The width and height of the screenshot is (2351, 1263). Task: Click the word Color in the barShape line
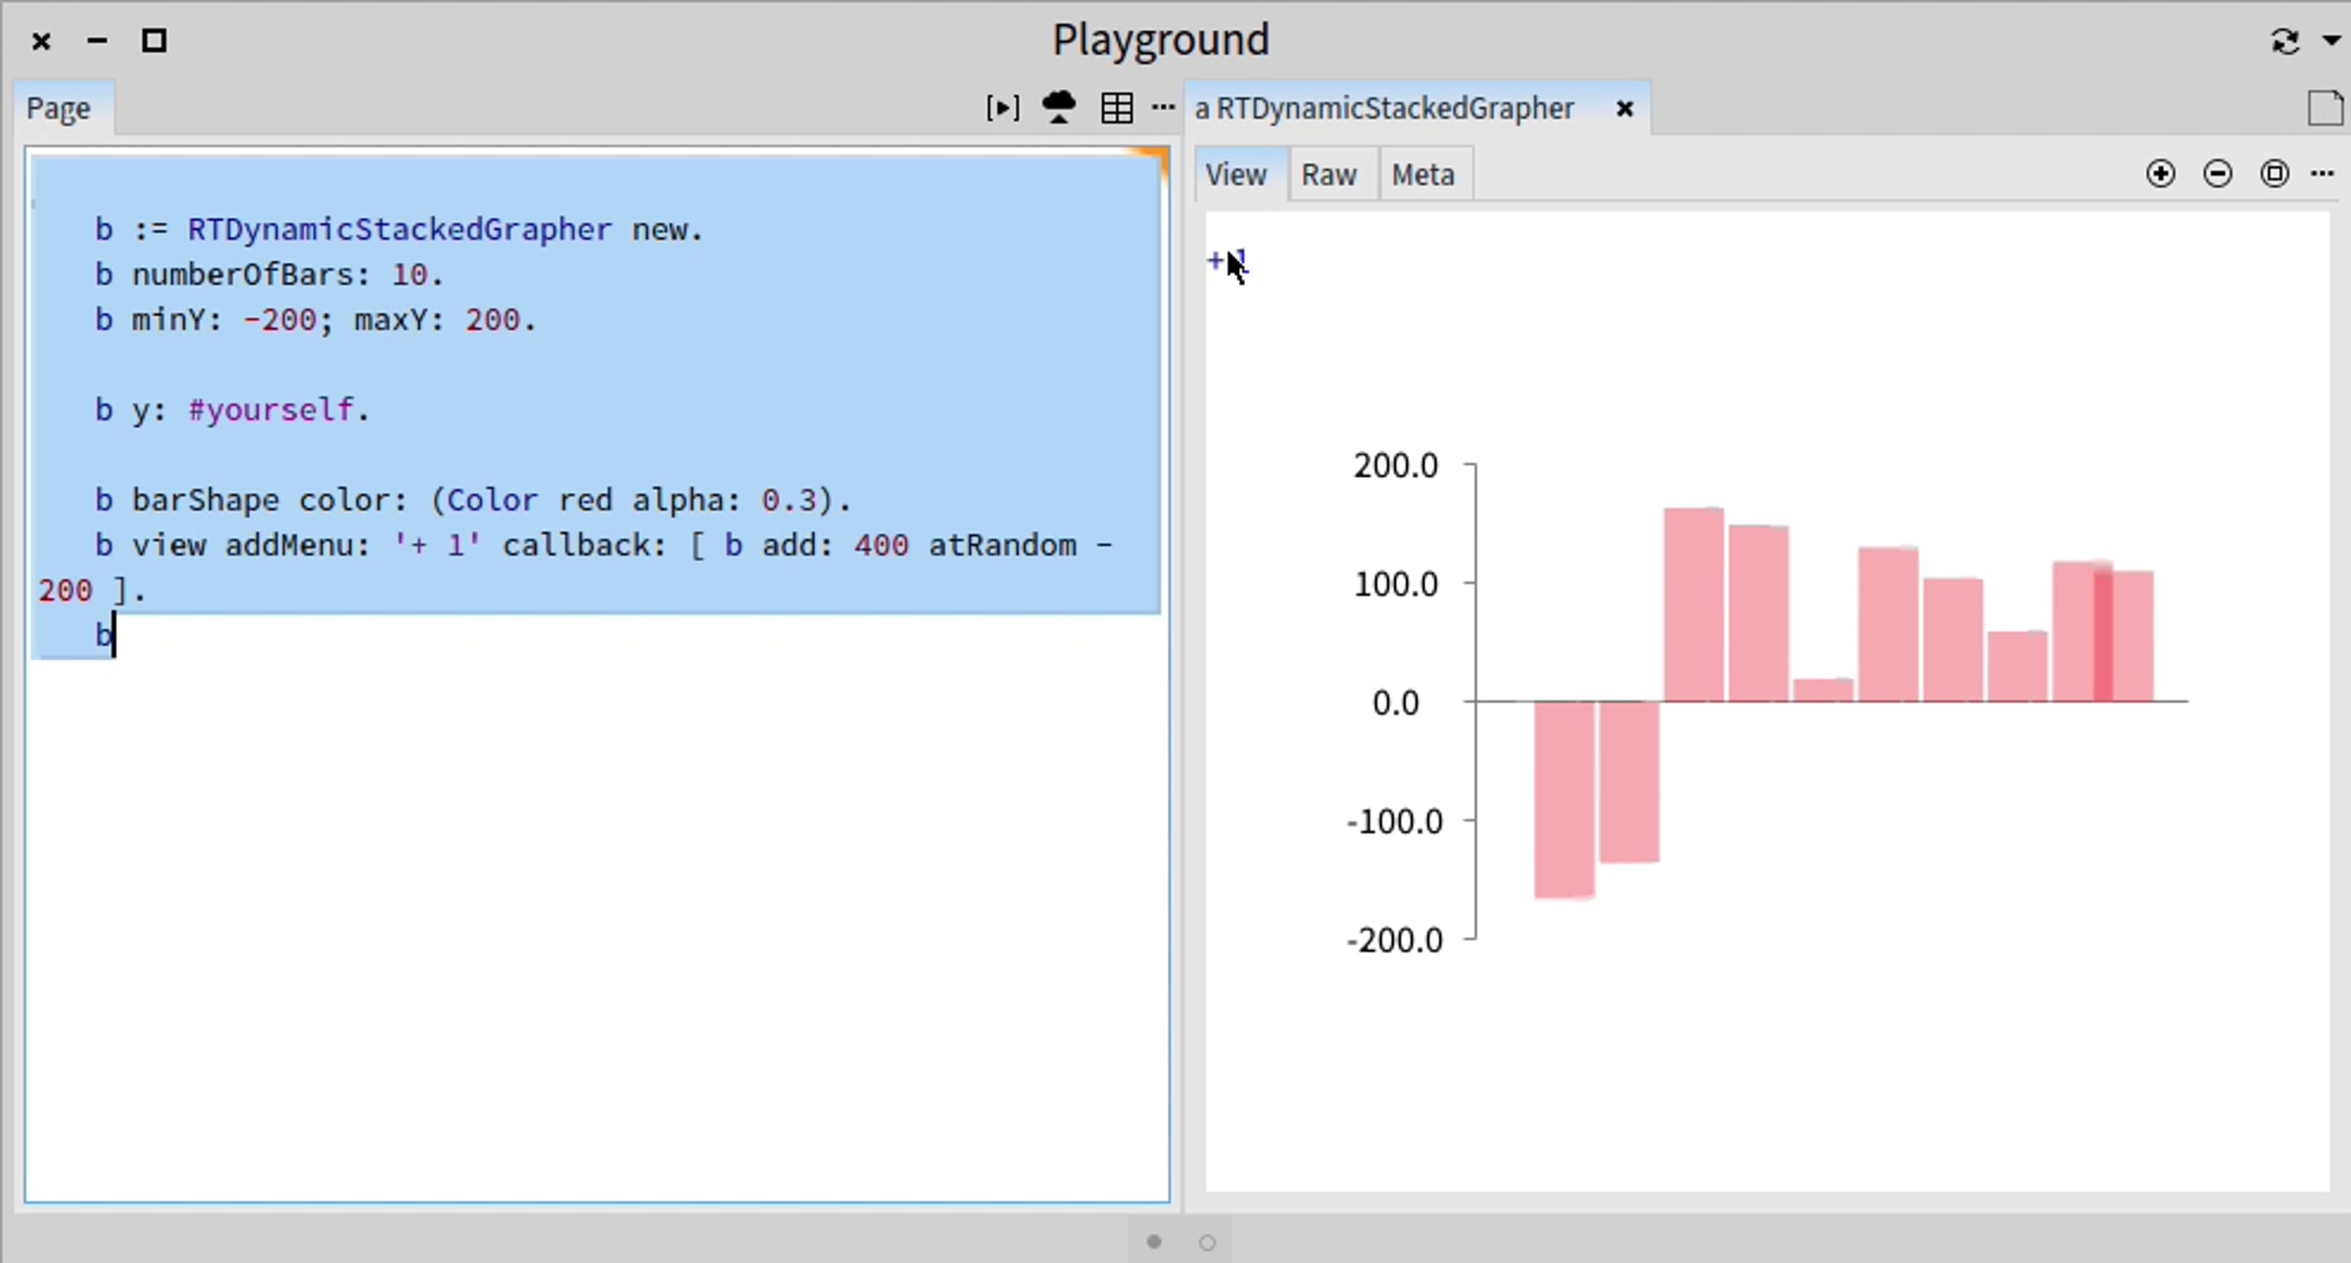[493, 500]
